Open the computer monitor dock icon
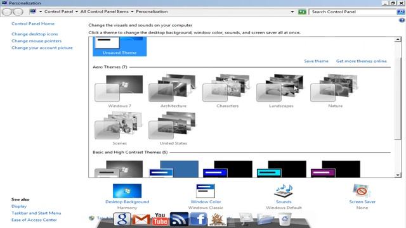 (x=246, y=219)
